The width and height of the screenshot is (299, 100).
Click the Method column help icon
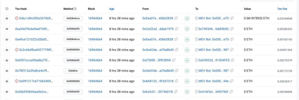click(75, 9)
